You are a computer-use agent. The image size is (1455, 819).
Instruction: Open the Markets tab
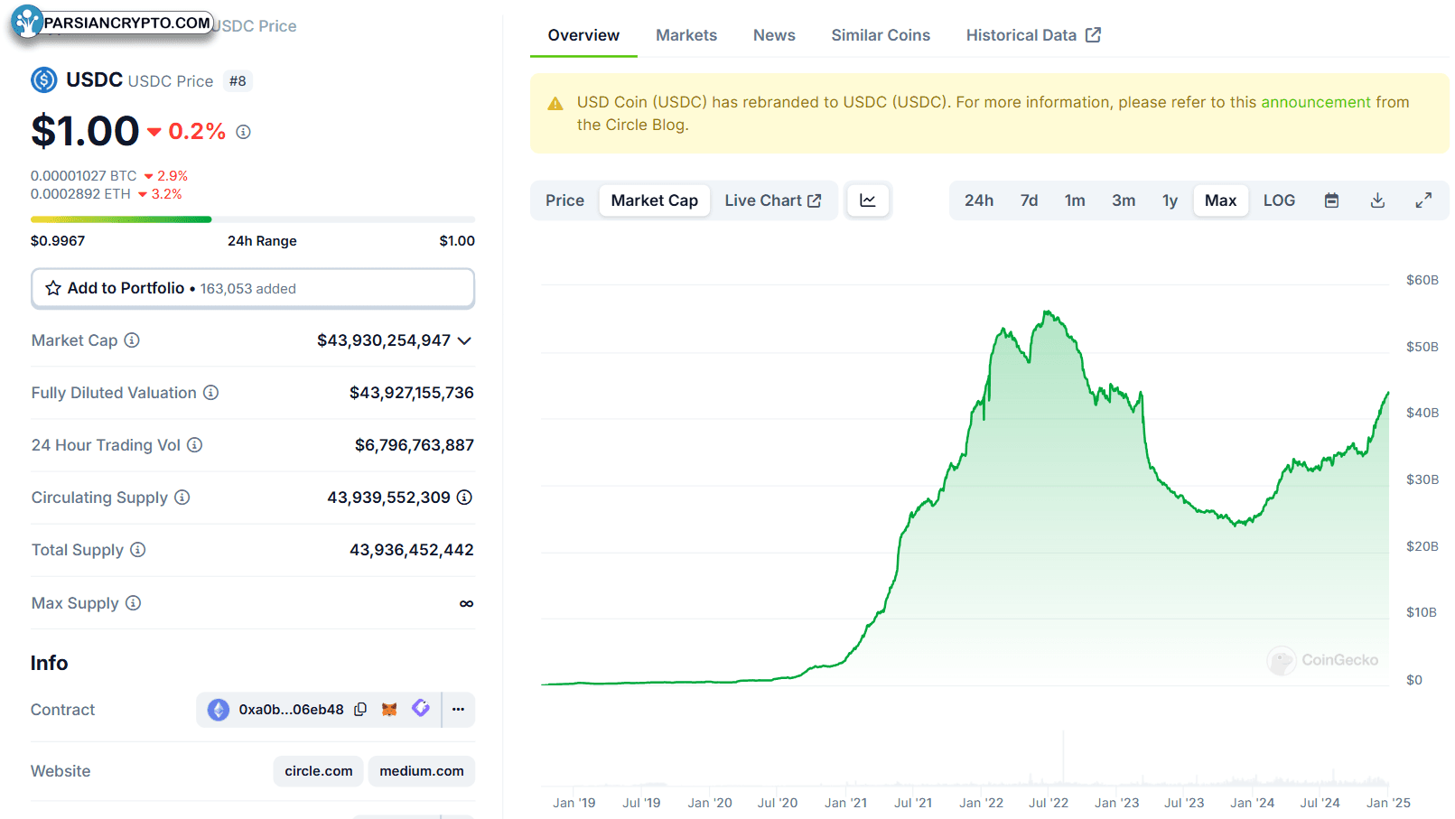coord(686,35)
